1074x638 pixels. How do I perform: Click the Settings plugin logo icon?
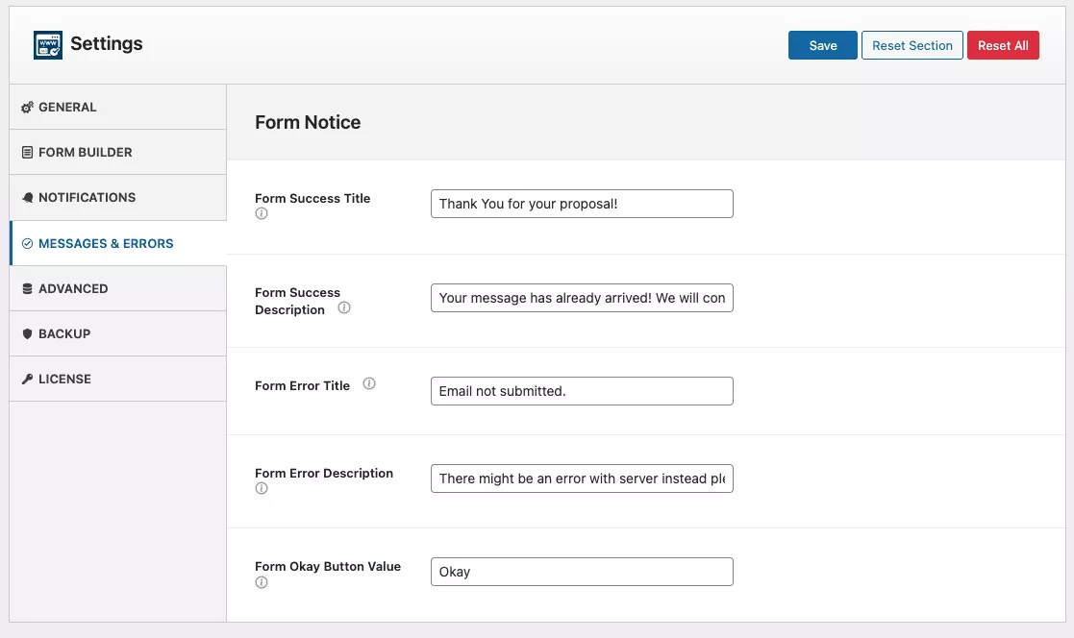[x=47, y=45]
